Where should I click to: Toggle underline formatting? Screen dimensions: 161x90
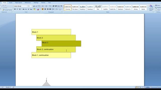[x=20, y=9]
